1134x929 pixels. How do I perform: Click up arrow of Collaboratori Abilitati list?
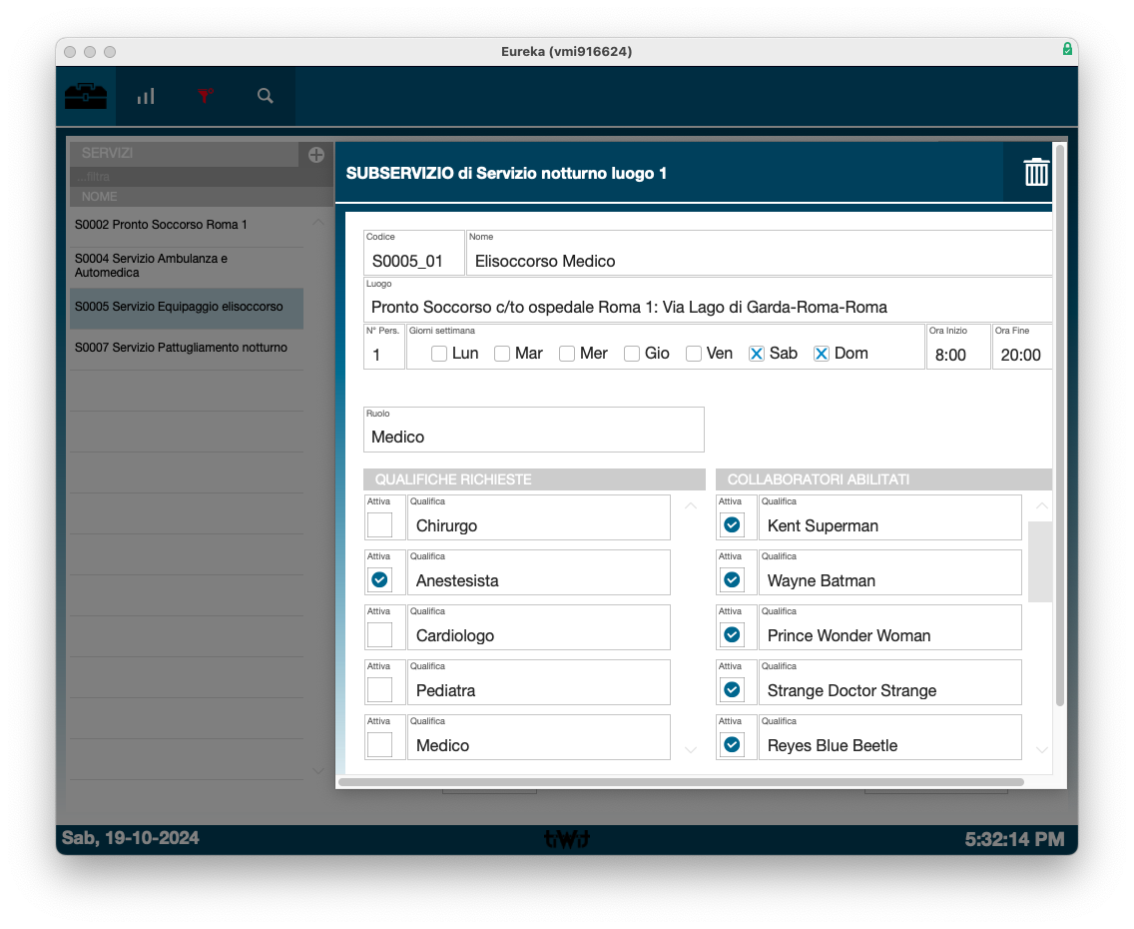pyautogui.click(x=1041, y=505)
